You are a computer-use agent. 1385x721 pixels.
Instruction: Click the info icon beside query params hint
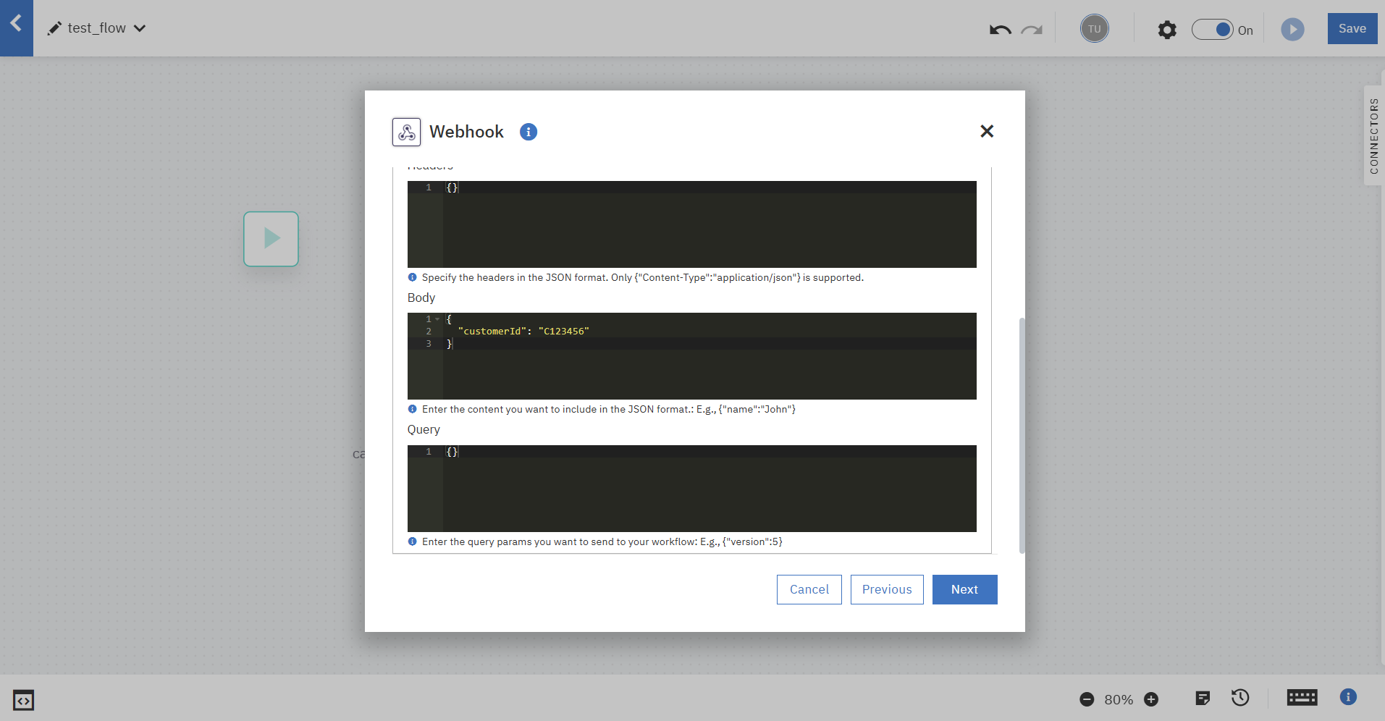pos(412,541)
